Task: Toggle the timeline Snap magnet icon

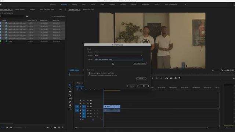Action: [82, 89]
